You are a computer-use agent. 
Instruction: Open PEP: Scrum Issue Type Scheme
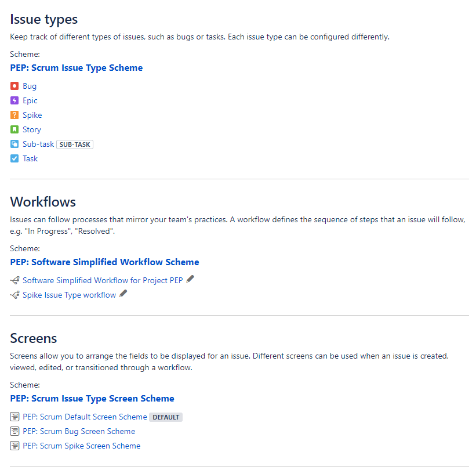(x=76, y=68)
